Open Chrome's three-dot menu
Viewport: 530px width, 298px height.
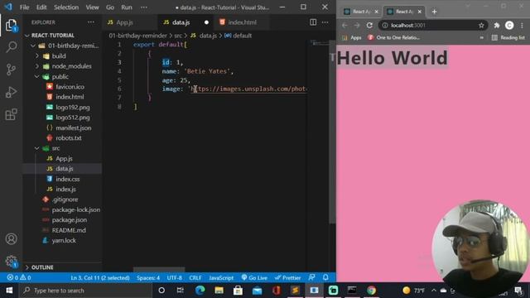pyautogui.click(x=523, y=26)
